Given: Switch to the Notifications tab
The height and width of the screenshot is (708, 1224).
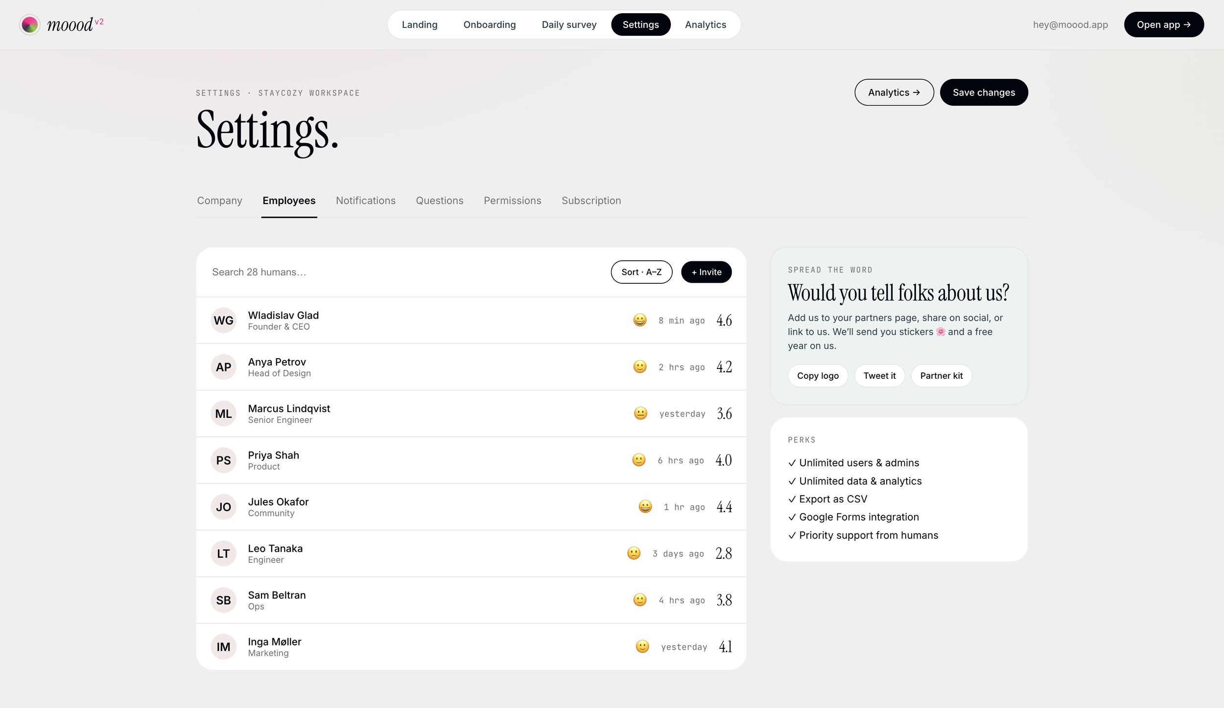Looking at the screenshot, I should [365, 201].
